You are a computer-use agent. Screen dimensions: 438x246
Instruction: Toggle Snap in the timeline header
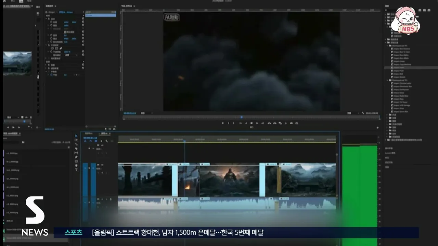(x=90, y=141)
